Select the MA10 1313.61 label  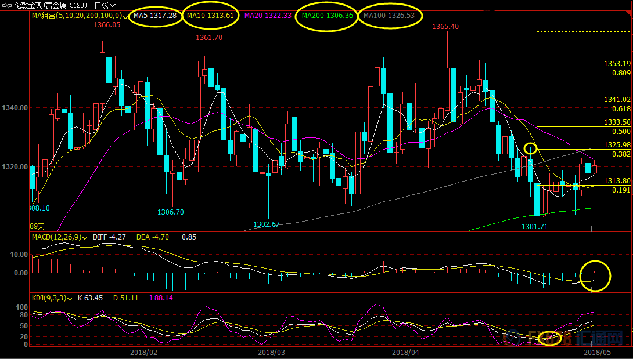tap(210, 16)
